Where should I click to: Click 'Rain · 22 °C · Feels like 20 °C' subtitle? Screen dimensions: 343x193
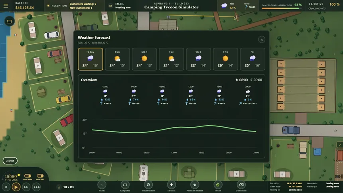click(x=93, y=43)
